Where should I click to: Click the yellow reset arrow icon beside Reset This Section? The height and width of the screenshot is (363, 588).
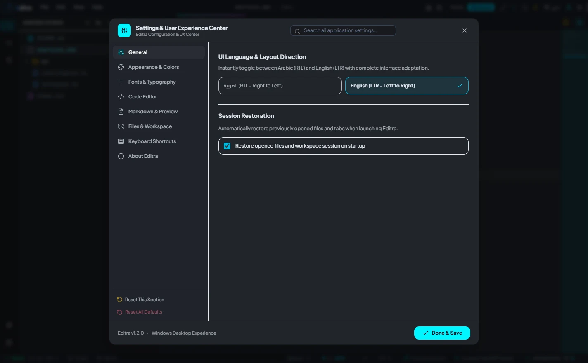click(x=120, y=300)
